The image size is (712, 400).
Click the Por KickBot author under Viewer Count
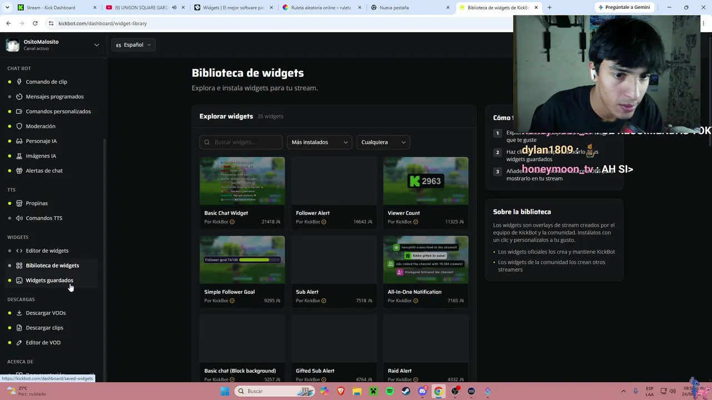(399, 222)
